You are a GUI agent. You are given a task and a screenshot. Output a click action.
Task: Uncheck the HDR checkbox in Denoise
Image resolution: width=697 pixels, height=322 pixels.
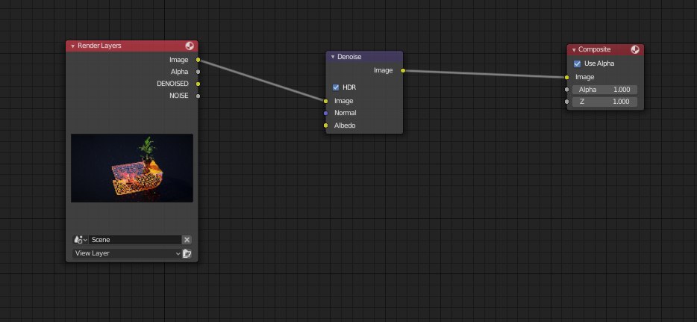coord(336,87)
